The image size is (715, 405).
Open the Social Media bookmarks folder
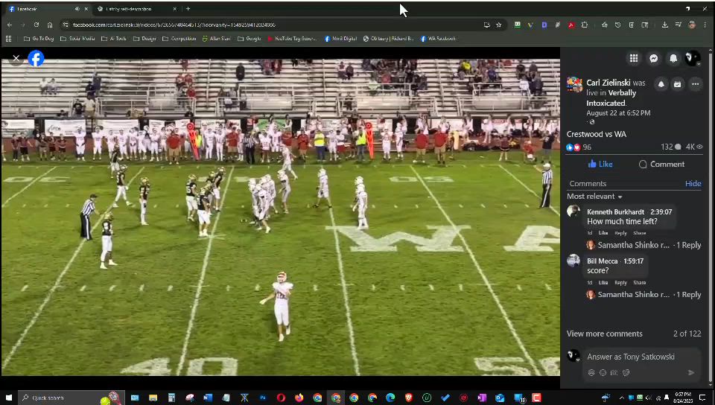(x=77, y=38)
